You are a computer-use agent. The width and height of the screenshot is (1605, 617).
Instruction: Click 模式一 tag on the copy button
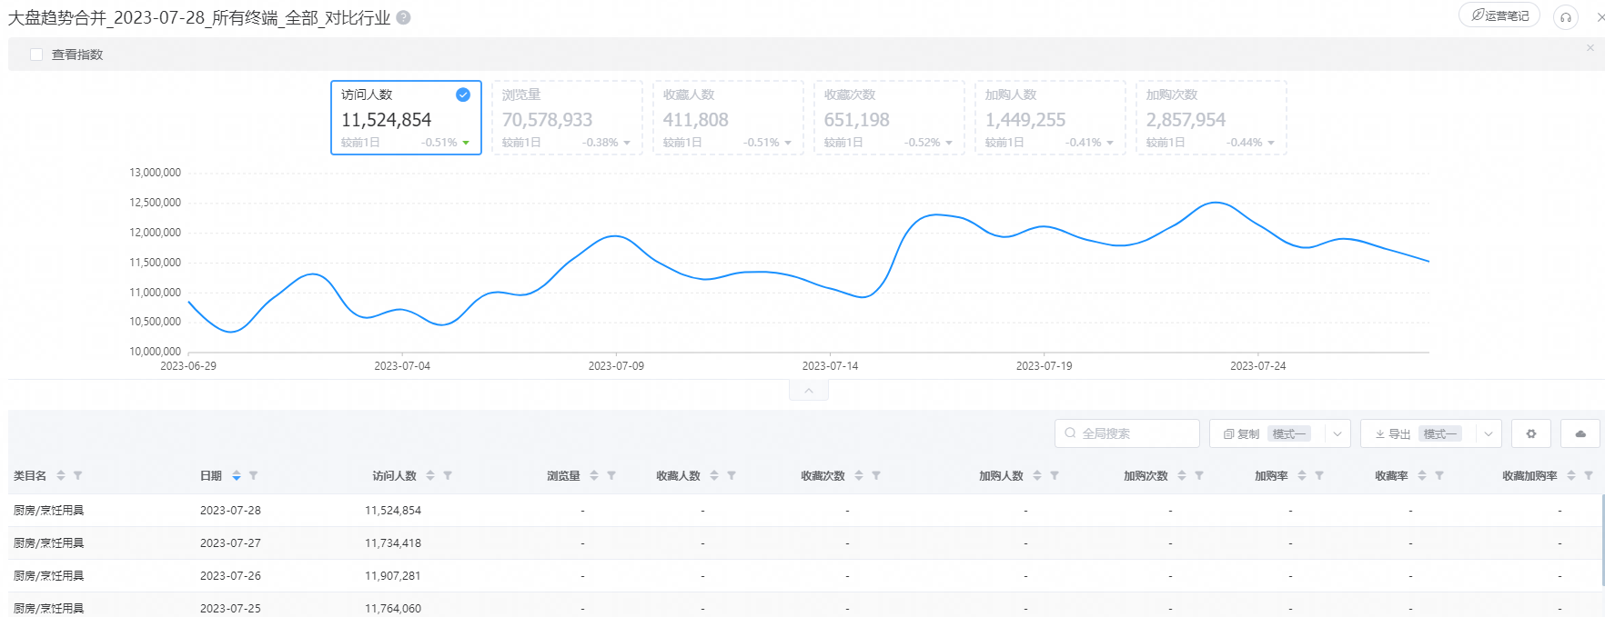1288,434
